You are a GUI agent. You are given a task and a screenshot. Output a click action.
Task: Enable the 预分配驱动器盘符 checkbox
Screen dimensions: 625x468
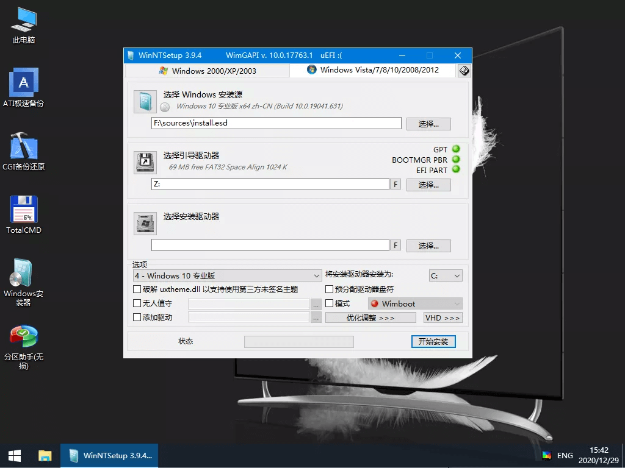pyautogui.click(x=330, y=289)
